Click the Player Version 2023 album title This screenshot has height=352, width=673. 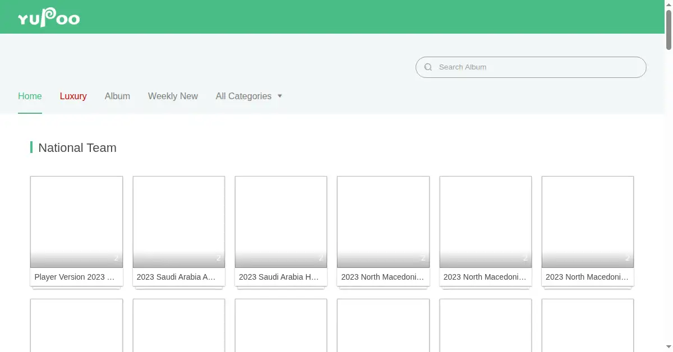[x=75, y=277]
